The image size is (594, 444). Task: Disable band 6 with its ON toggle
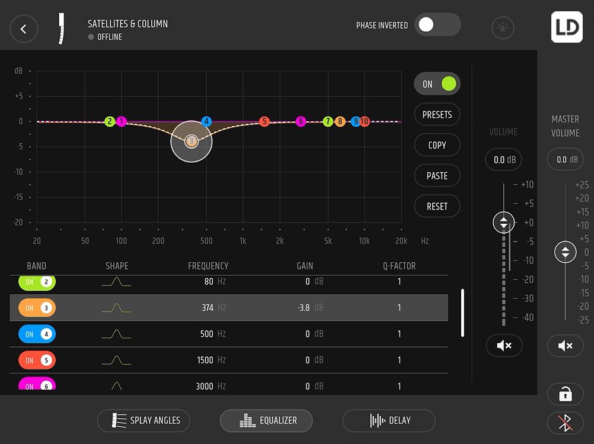[x=37, y=385]
